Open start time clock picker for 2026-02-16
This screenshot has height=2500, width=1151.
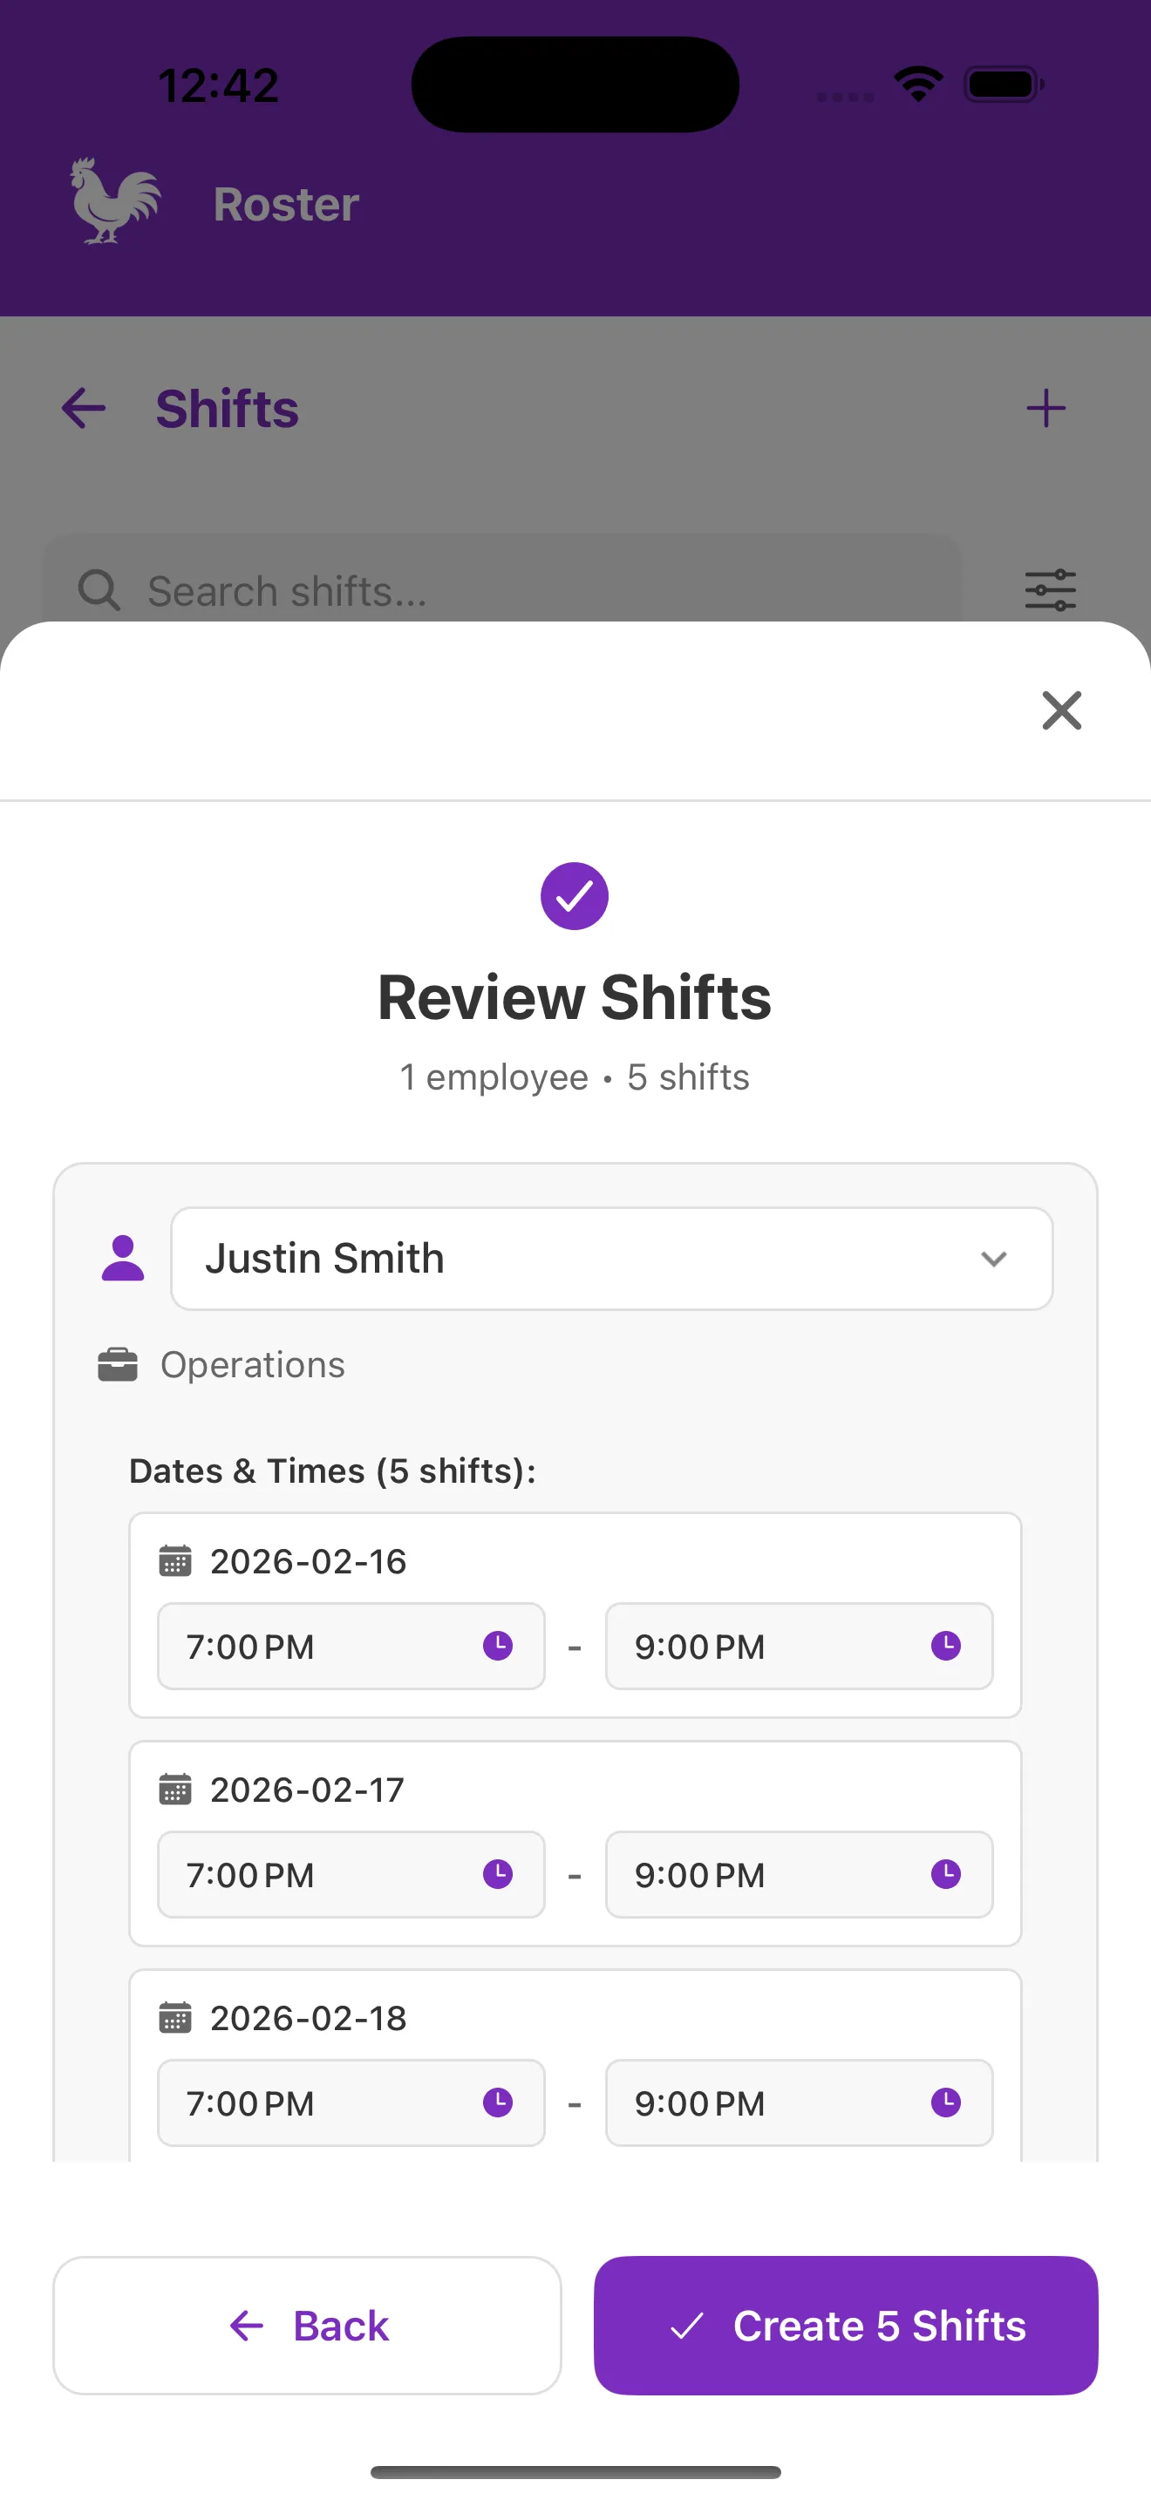click(x=498, y=1646)
